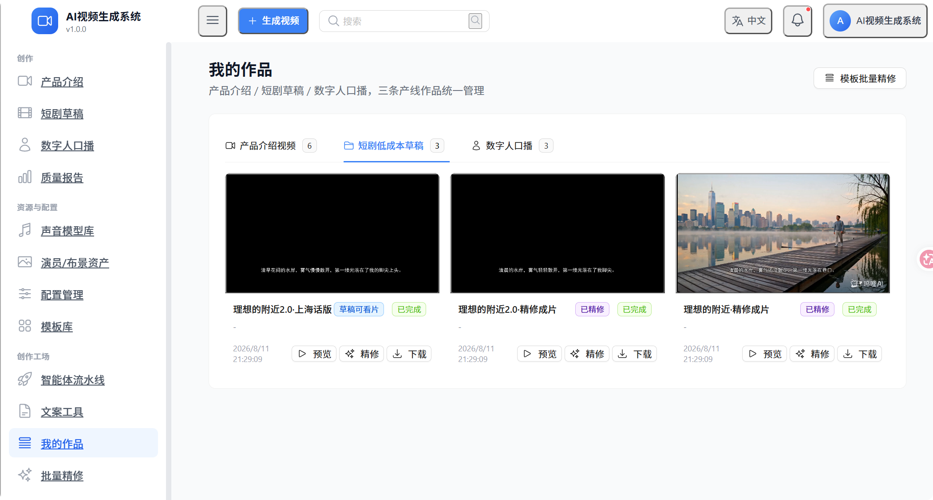Screen dimensions: 933x500
Task: Click the search magnifier icon button
Action: click(475, 20)
